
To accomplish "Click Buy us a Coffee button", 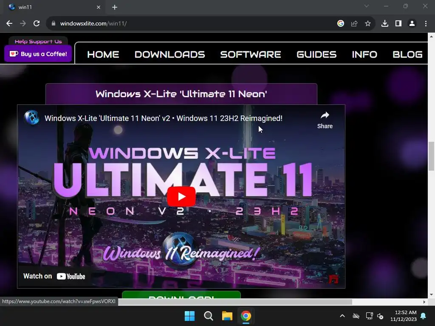I will [x=38, y=54].
